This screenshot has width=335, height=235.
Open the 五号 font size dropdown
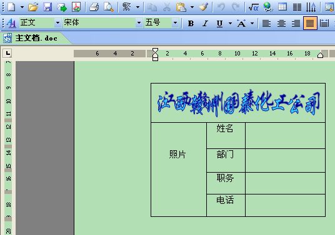tap(176, 22)
